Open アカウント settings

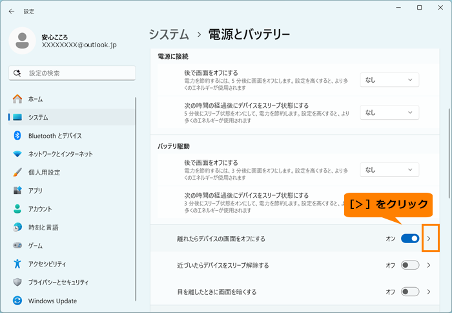[72, 209]
